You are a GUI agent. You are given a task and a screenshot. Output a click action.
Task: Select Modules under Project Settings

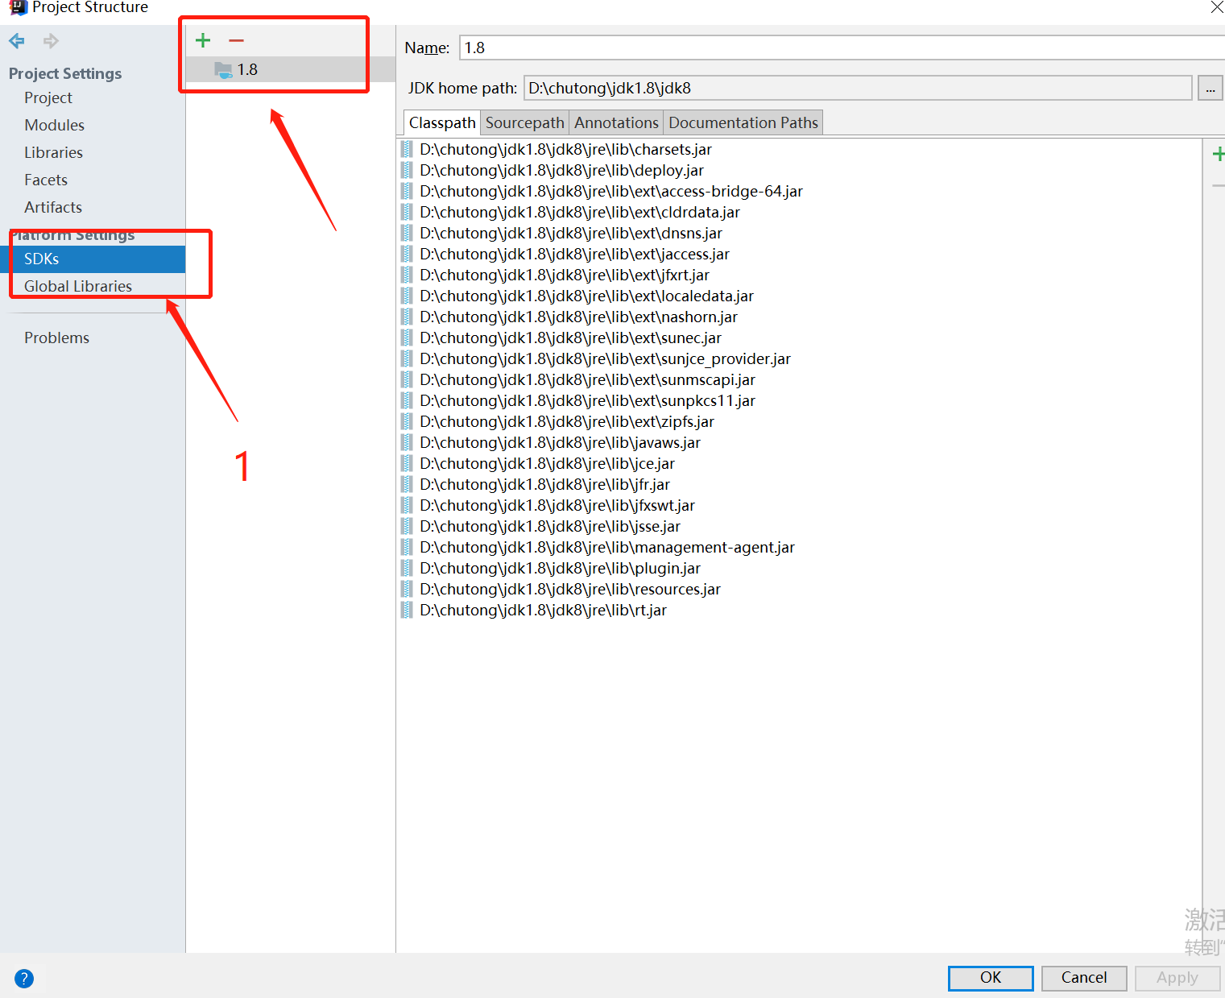(x=54, y=125)
